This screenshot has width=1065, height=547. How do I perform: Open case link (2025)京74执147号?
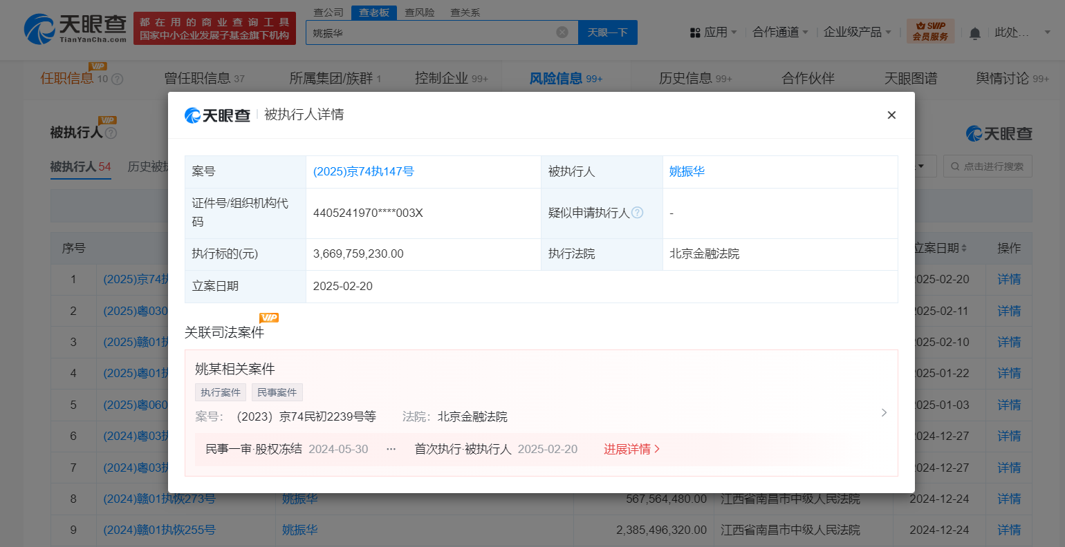point(363,171)
